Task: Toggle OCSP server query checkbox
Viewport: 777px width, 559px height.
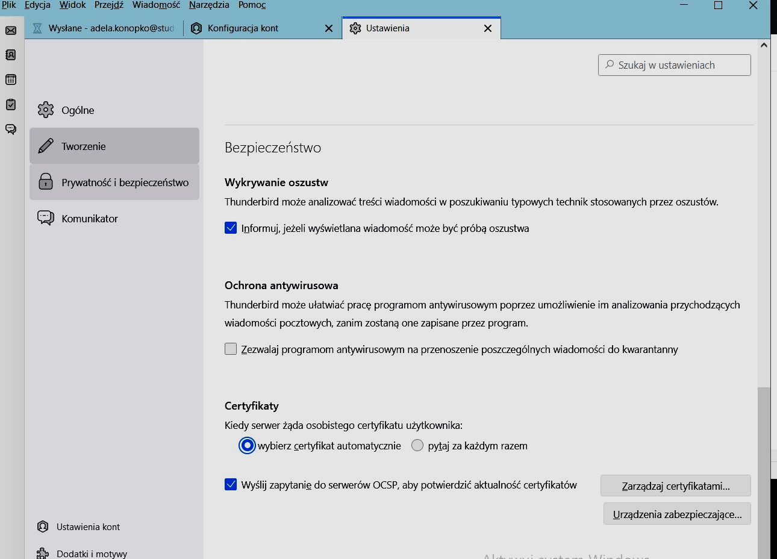Action: tap(231, 484)
